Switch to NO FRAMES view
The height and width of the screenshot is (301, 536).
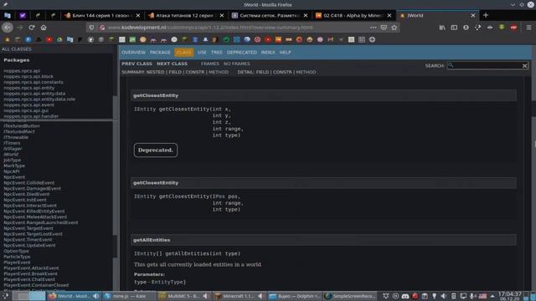pos(236,64)
